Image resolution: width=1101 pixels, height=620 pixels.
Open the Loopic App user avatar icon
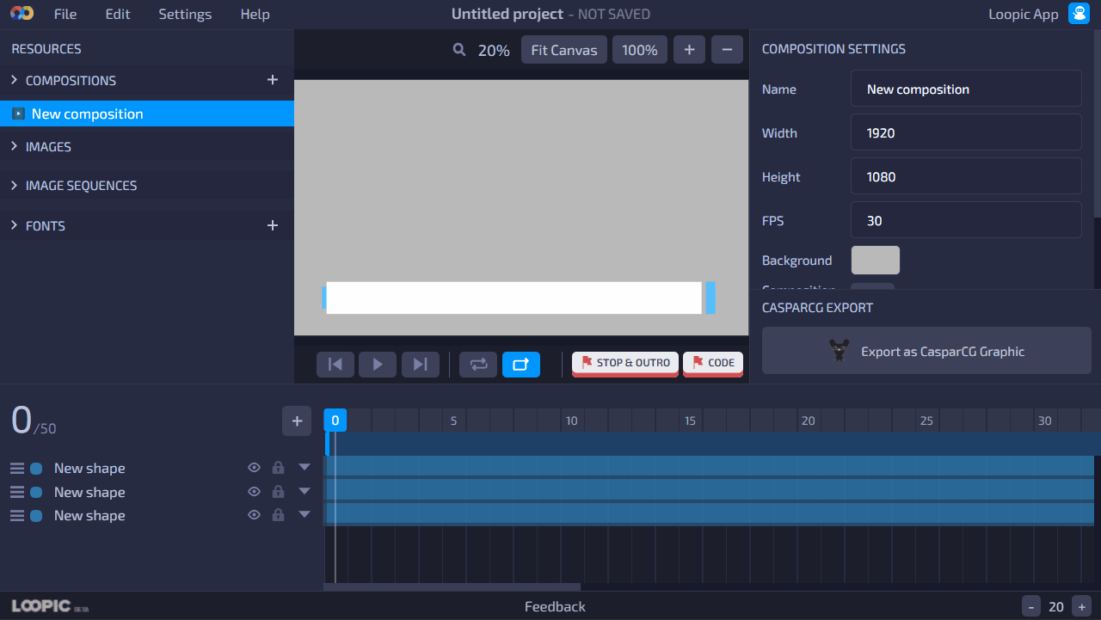click(x=1079, y=14)
